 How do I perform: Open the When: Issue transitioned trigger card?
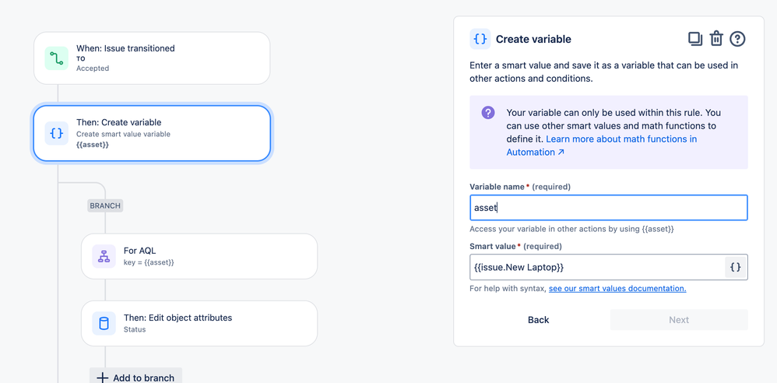pyautogui.click(x=152, y=58)
